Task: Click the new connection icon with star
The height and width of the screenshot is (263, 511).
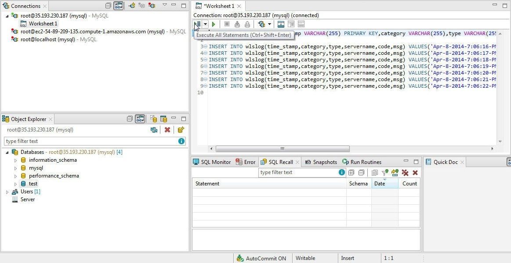Action: coord(131,6)
